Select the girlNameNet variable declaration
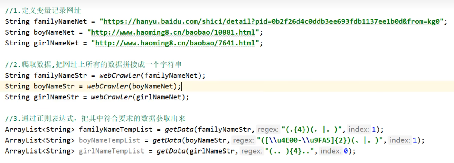This screenshot has width=454, height=163. click(x=56, y=43)
